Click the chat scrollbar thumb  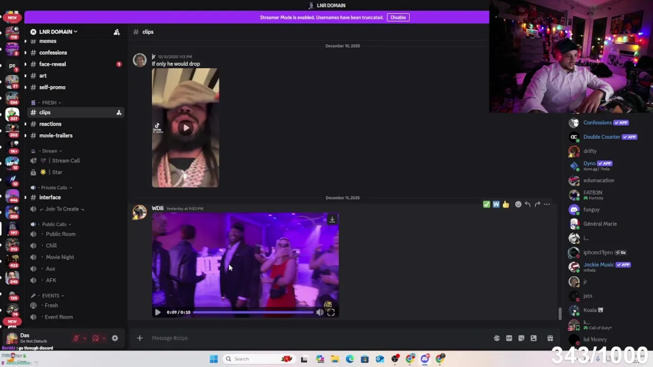(560, 313)
